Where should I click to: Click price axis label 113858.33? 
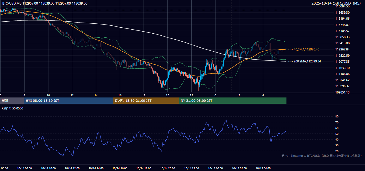[x=342, y=37]
